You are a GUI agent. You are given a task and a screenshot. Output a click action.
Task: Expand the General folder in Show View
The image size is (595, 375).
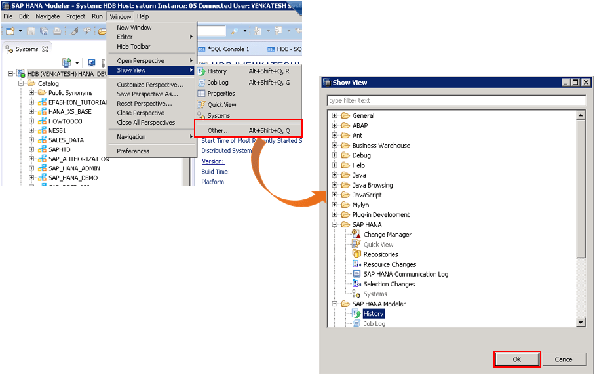tap(334, 115)
